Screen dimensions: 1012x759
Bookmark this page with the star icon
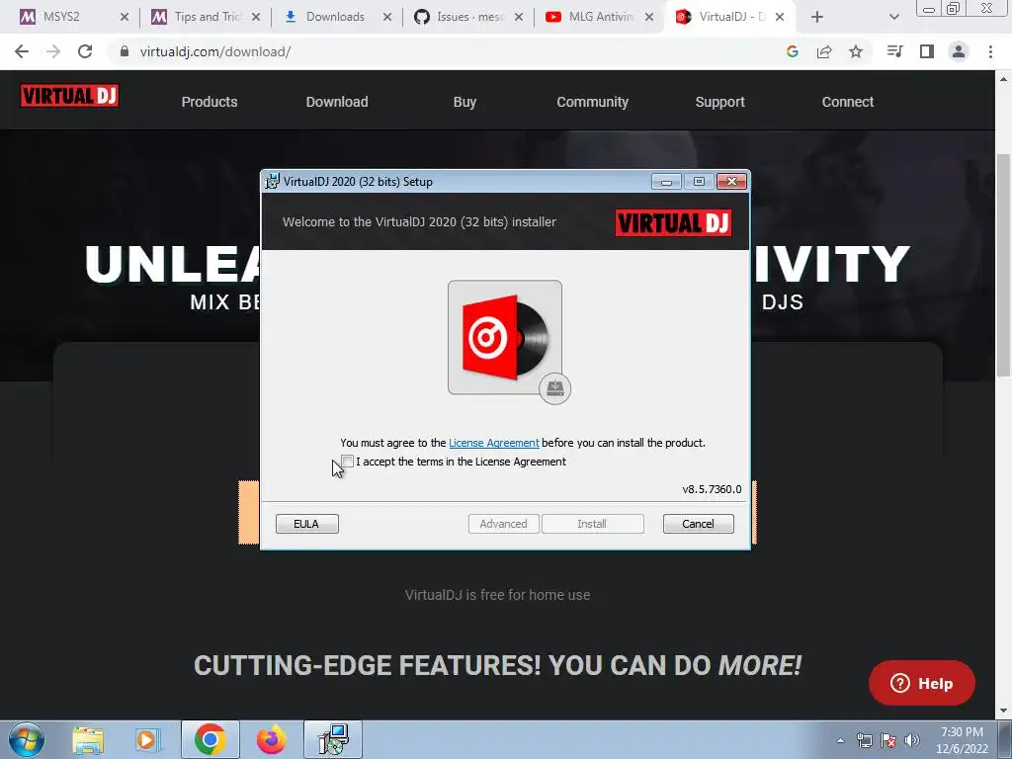[x=856, y=51]
